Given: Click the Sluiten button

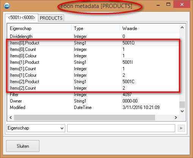Looking at the screenshot, I should 23,146.
